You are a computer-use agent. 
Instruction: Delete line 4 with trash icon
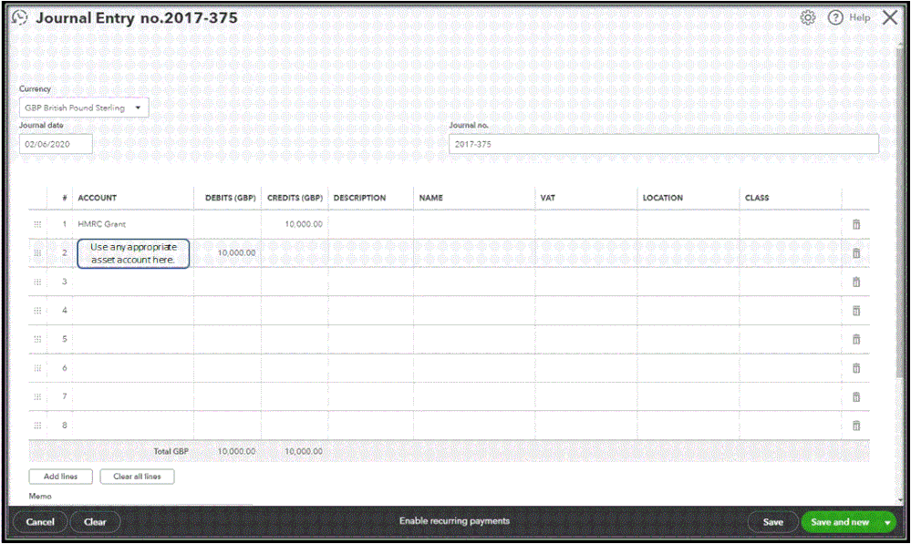point(855,311)
